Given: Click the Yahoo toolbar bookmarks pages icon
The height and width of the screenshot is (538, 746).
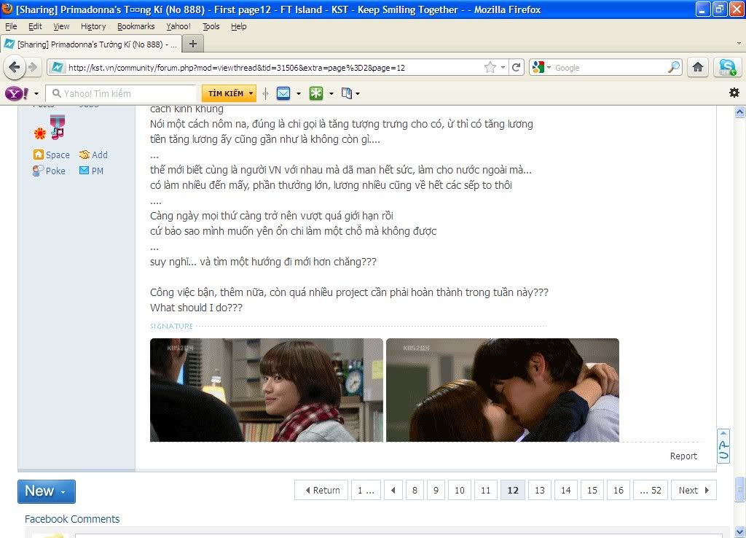Looking at the screenshot, I should coord(347,93).
